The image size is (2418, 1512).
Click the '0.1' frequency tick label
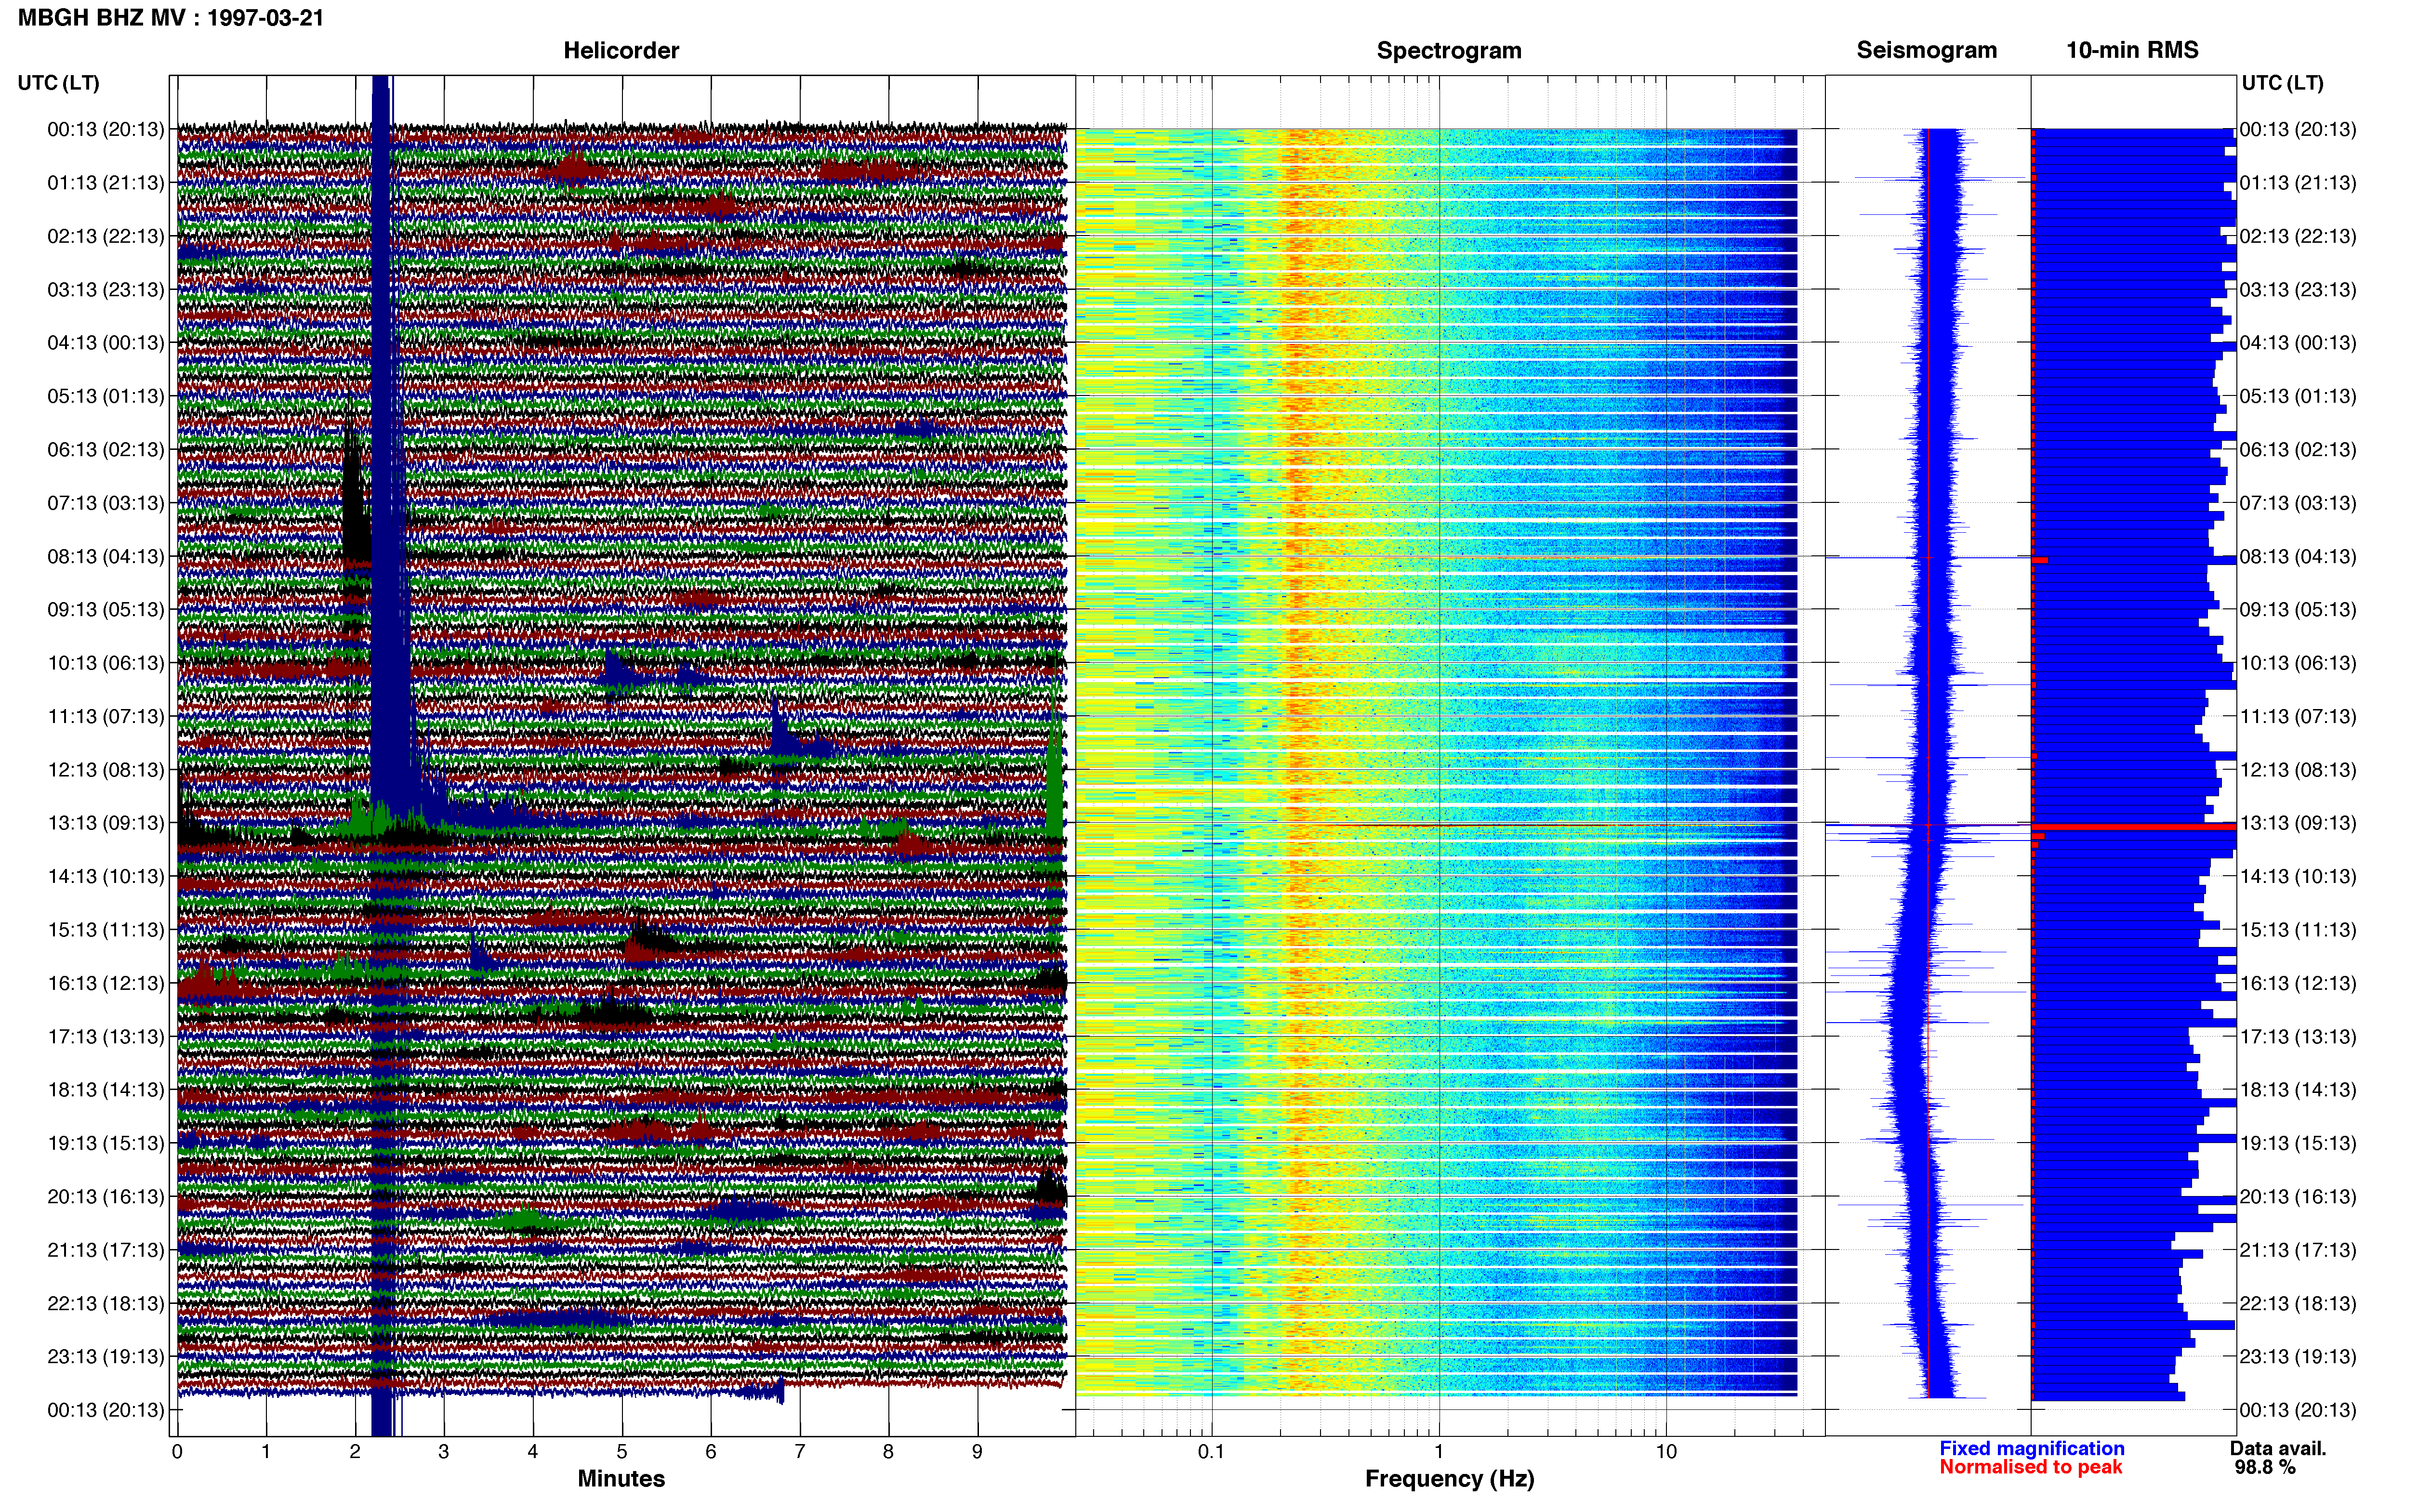click(1211, 1452)
